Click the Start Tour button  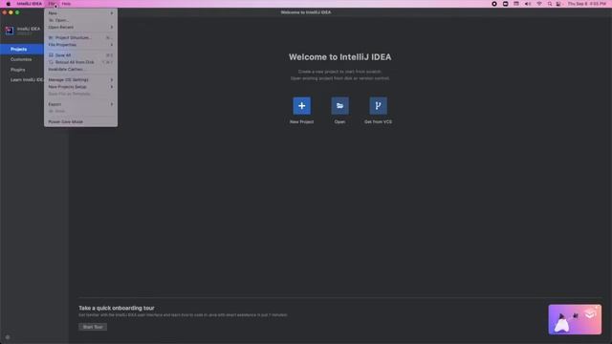pyautogui.click(x=93, y=327)
